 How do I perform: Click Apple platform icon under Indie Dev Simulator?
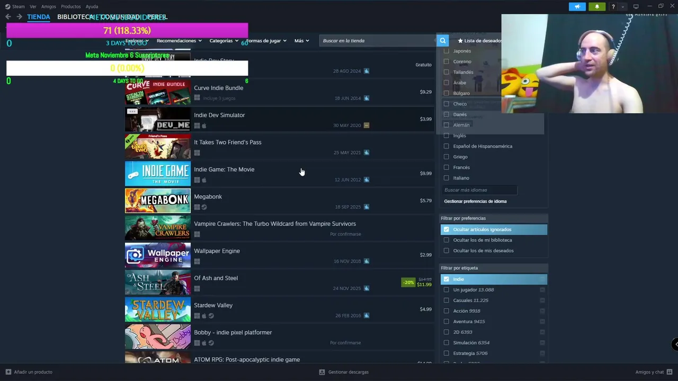(x=204, y=125)
